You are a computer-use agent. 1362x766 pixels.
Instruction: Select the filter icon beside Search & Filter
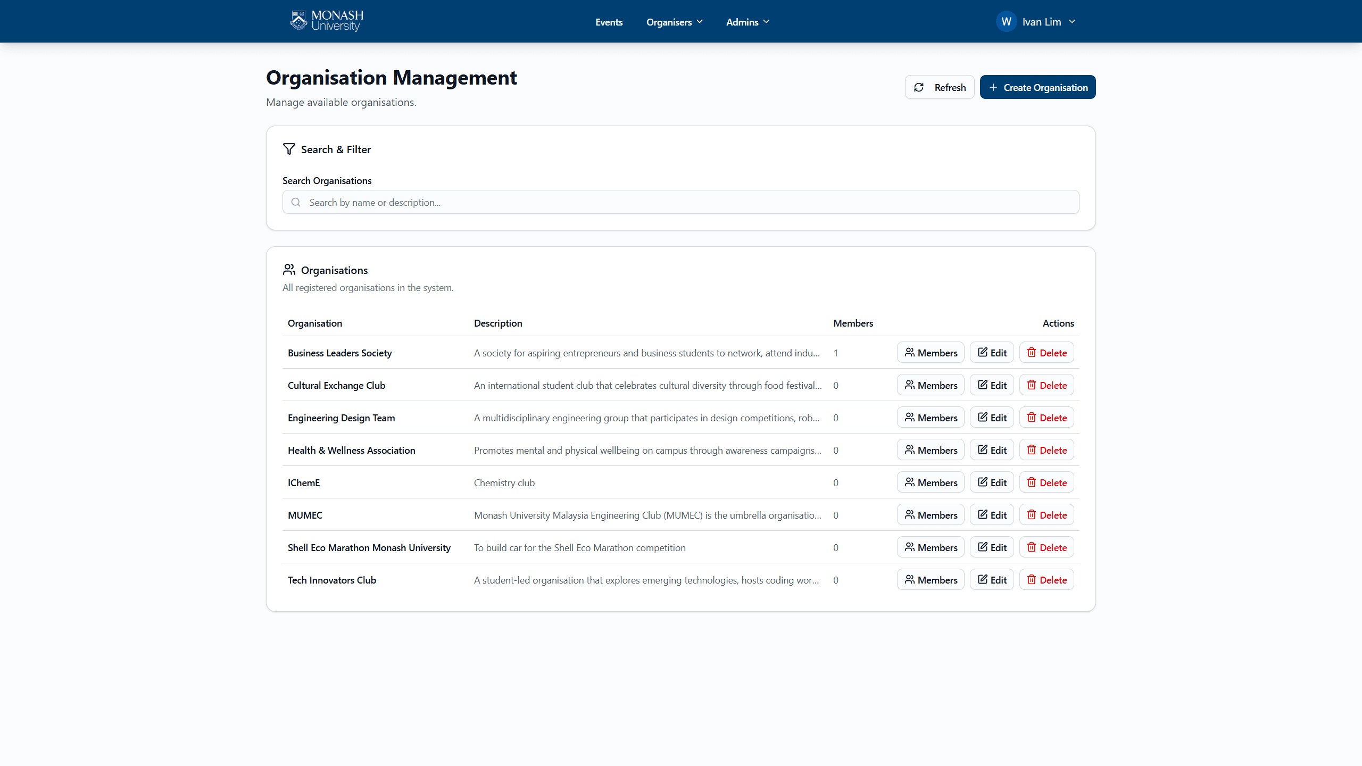[x=289, y=149]
